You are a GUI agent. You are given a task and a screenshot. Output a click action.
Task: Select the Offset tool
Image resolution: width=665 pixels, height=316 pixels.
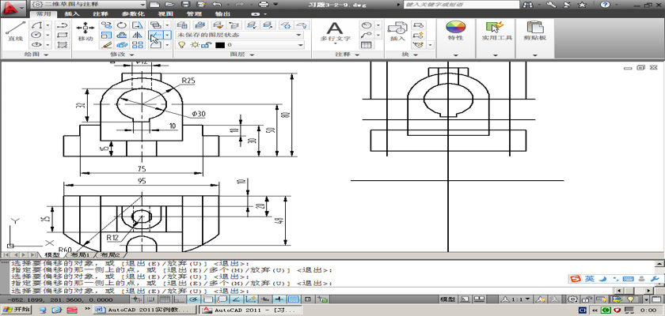click(x=122, y=35)
